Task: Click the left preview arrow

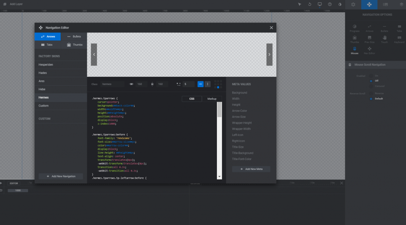Action: (x=94, y=55)
